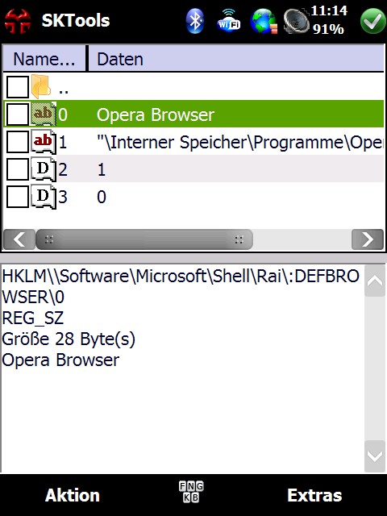Check the box for Opera Browser entry 0

(18, 114)
